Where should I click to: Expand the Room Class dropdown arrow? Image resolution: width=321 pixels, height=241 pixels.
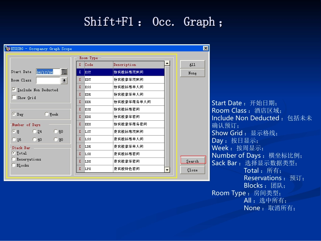(x=64, y=80)
